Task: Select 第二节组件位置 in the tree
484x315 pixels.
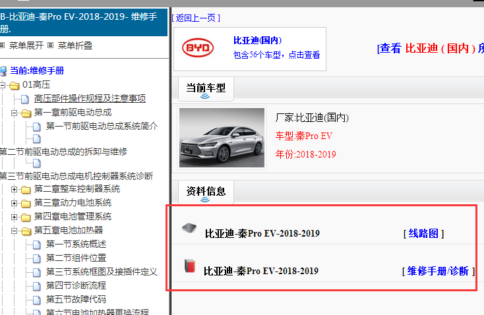Action: [76, 258]
